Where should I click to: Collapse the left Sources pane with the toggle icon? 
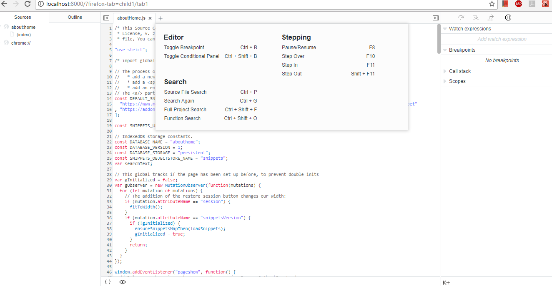[106, 18]
